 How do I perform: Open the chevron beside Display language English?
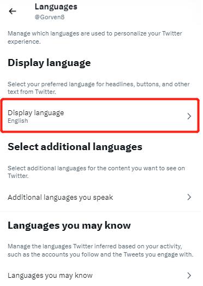[x=189, y=116]
